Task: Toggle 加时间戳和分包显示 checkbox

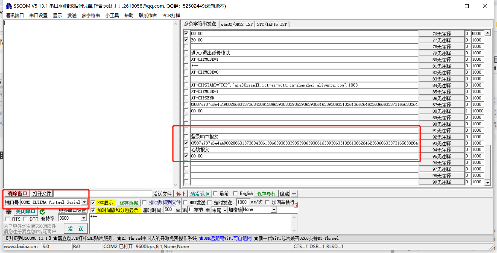Action: click(93, 210)
